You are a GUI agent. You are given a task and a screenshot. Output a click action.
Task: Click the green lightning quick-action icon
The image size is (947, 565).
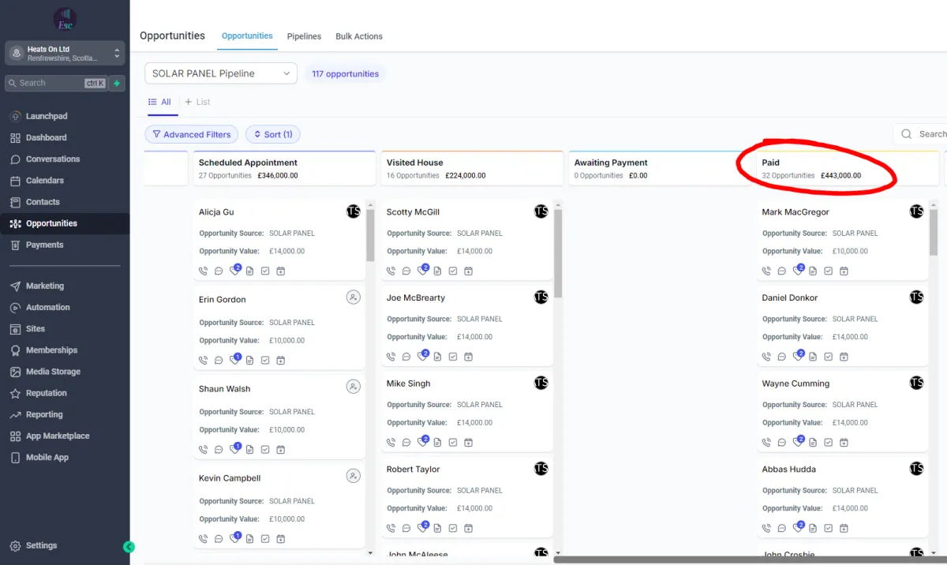click(117, 83)
